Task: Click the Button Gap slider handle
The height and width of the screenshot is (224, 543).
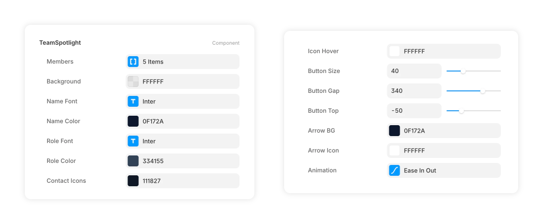Action: (x=483, y=91)
